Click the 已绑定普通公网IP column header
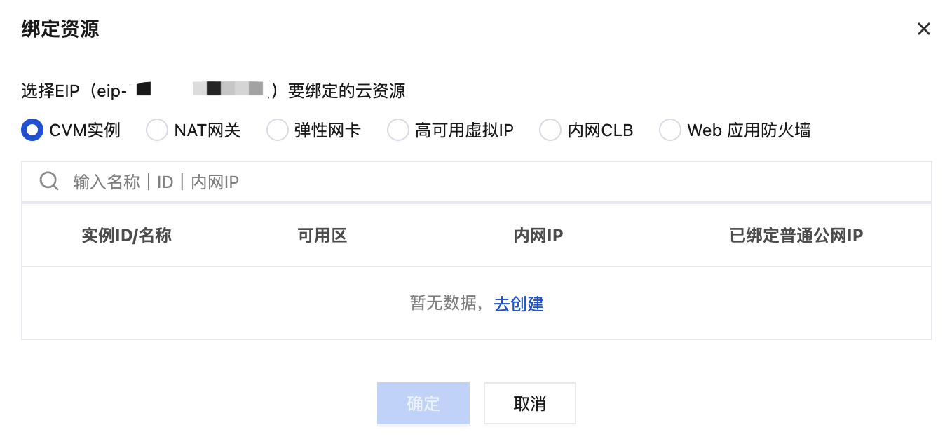Screen dimensions: 952x439 pos(796,236)
